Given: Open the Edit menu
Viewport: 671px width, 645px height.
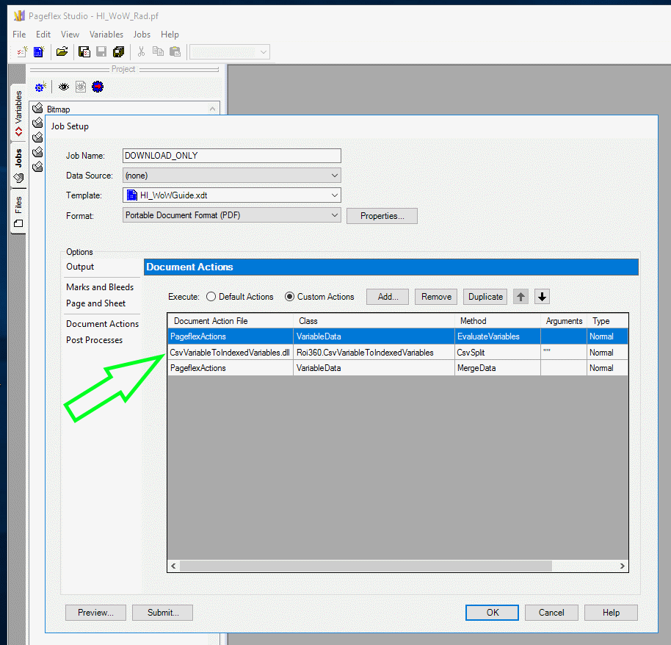Looking at the screenshot, I should 43,35.
